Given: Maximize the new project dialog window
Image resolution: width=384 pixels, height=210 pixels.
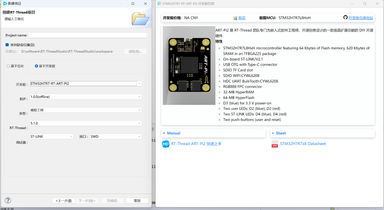Looking at the screenshot, I should point(133,4).
